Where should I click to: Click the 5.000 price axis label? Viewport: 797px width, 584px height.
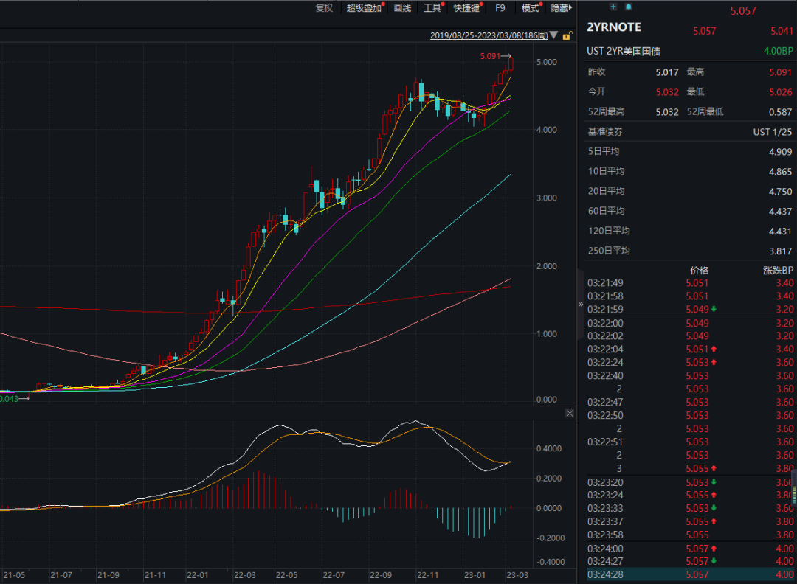pyautogui.click(x=547, y=62)
